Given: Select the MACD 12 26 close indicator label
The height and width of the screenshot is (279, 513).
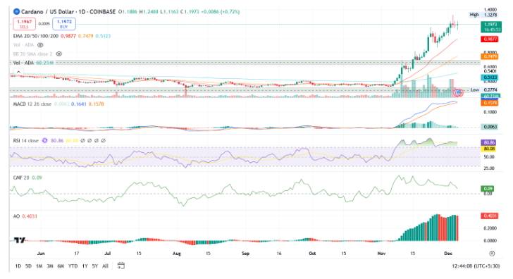Looking at the screenshot, I should [32, 104].
